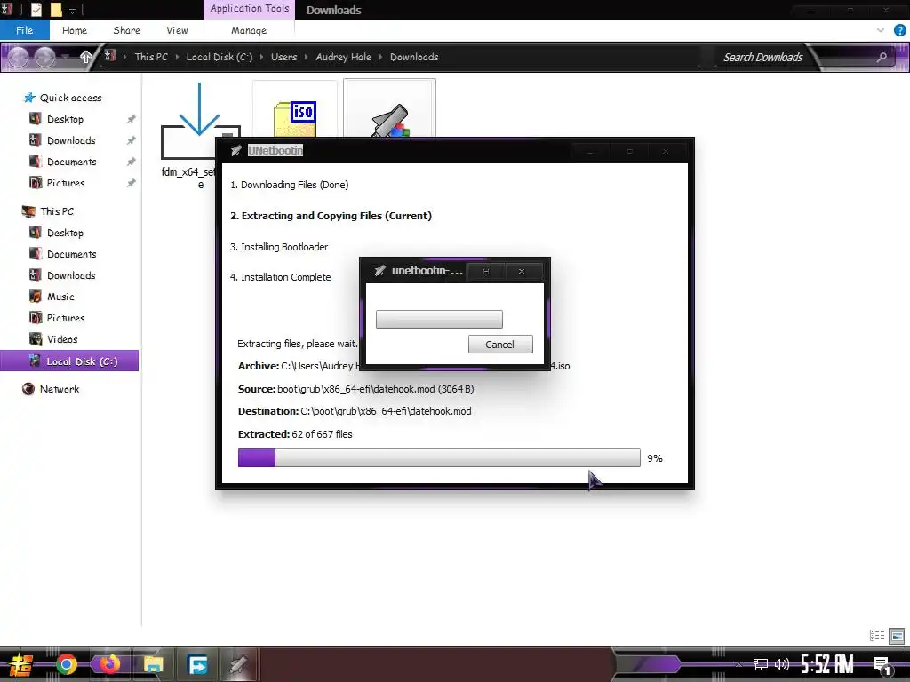Viewport: 910px width, 682px height.
Task: Open Downloads under This PC
Action: (x=71, y=275)
